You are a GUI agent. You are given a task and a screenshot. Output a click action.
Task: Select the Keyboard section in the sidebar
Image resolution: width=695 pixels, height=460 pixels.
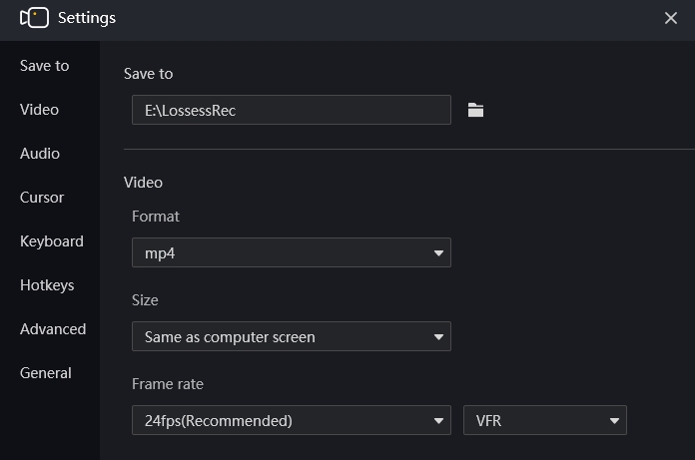(x=51, y=241)
